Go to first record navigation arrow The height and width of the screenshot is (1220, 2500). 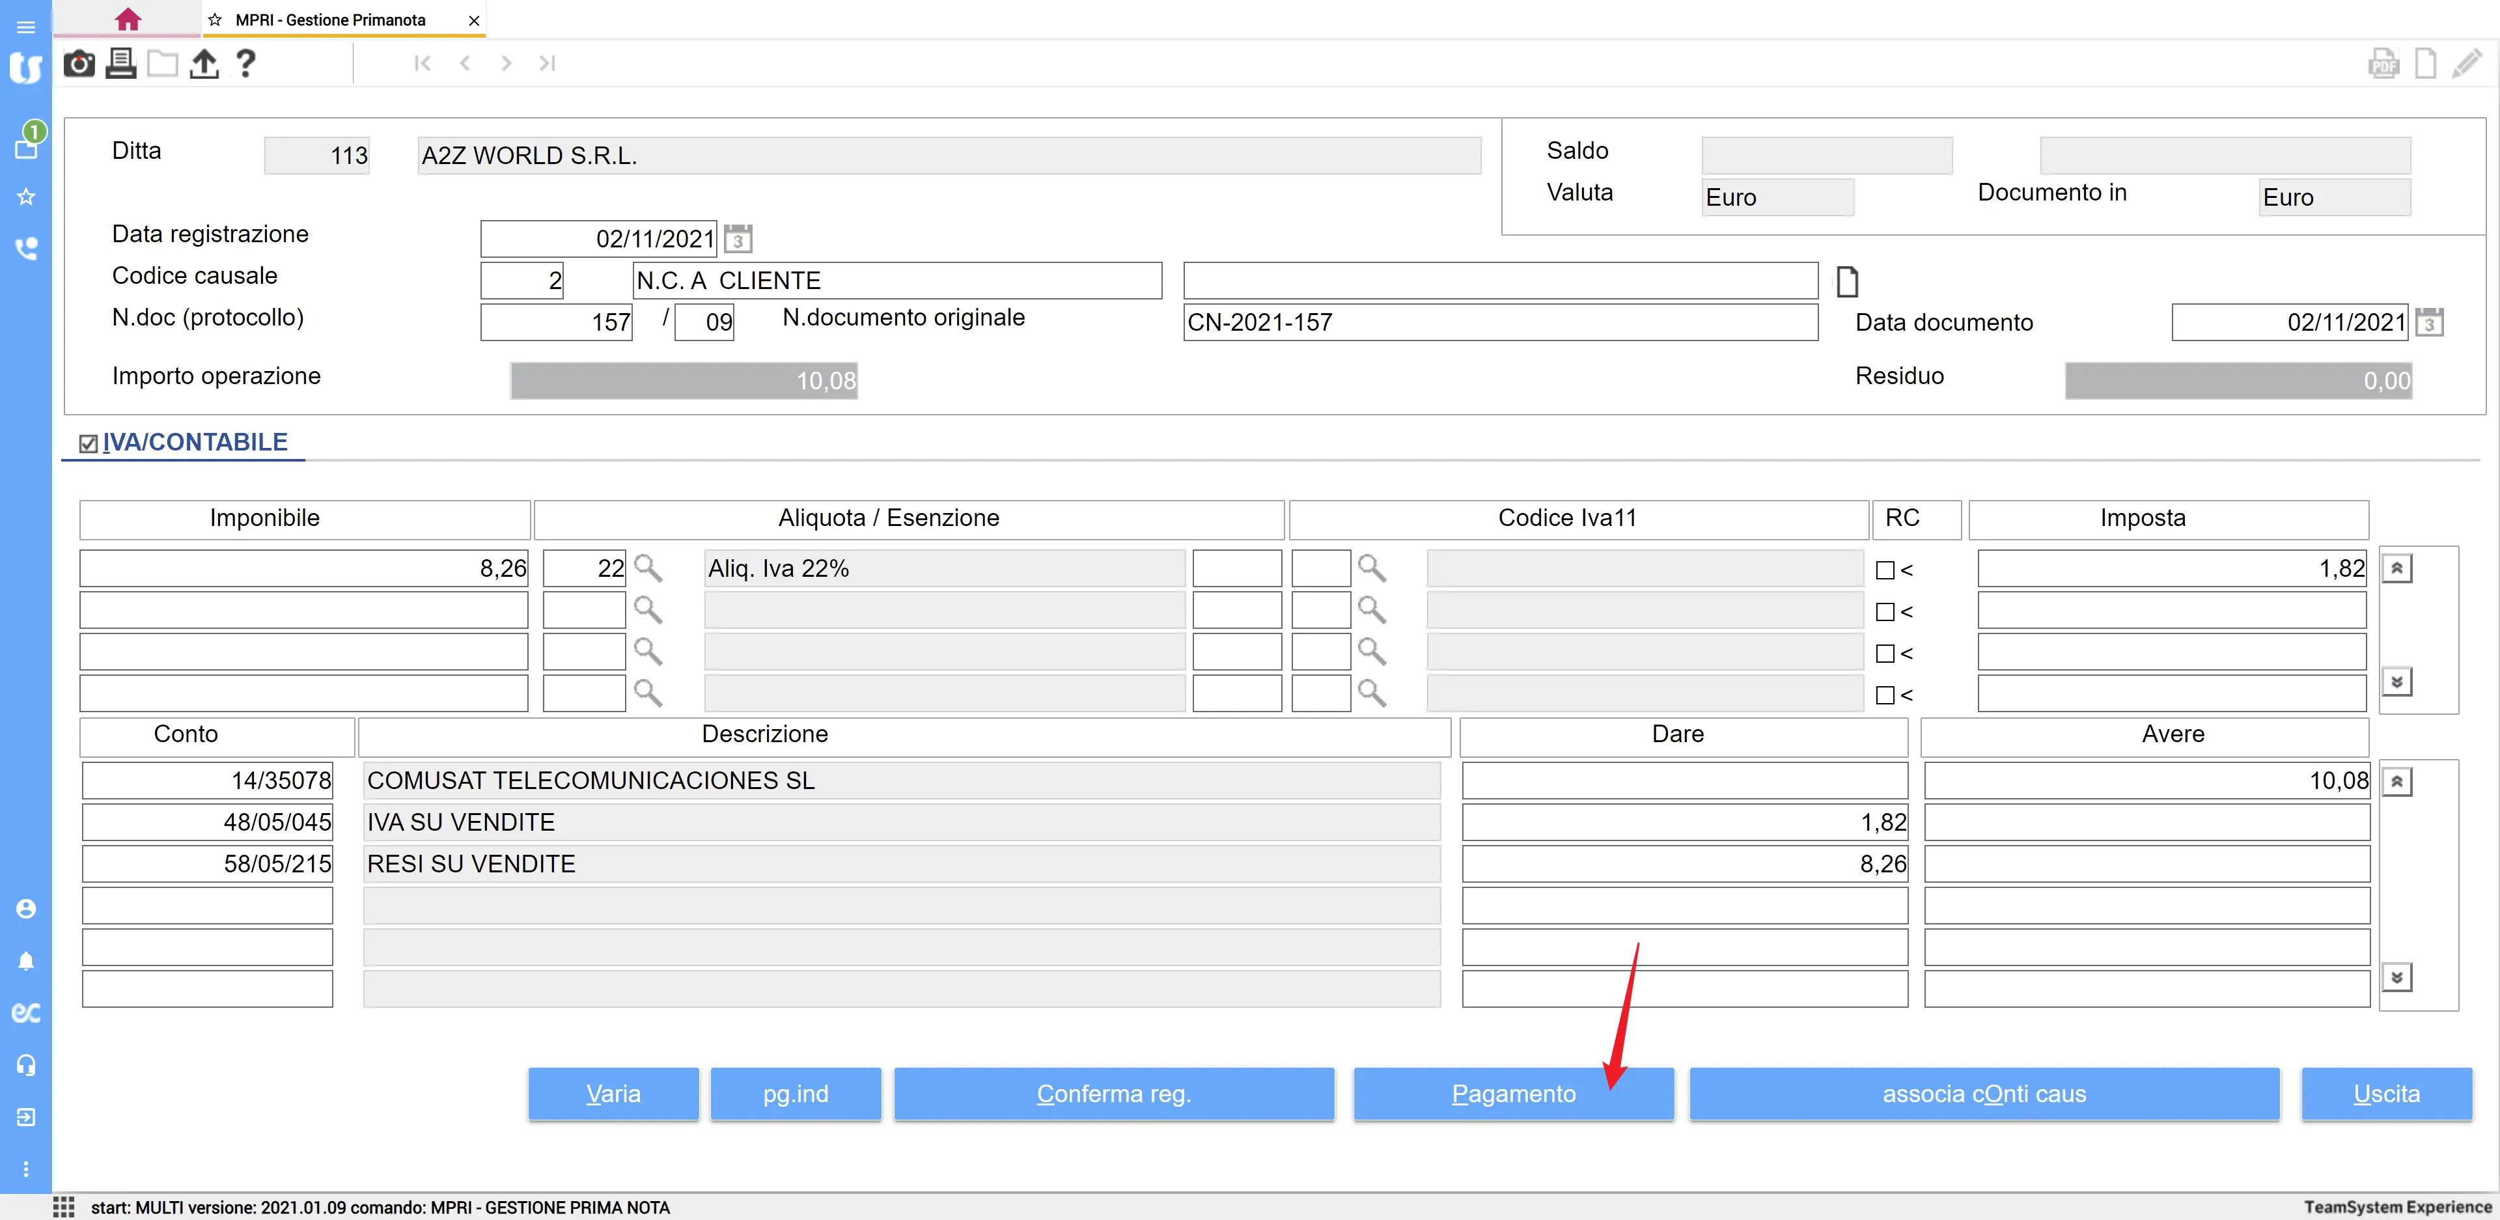pyautogui.click(x=422, y=63)
